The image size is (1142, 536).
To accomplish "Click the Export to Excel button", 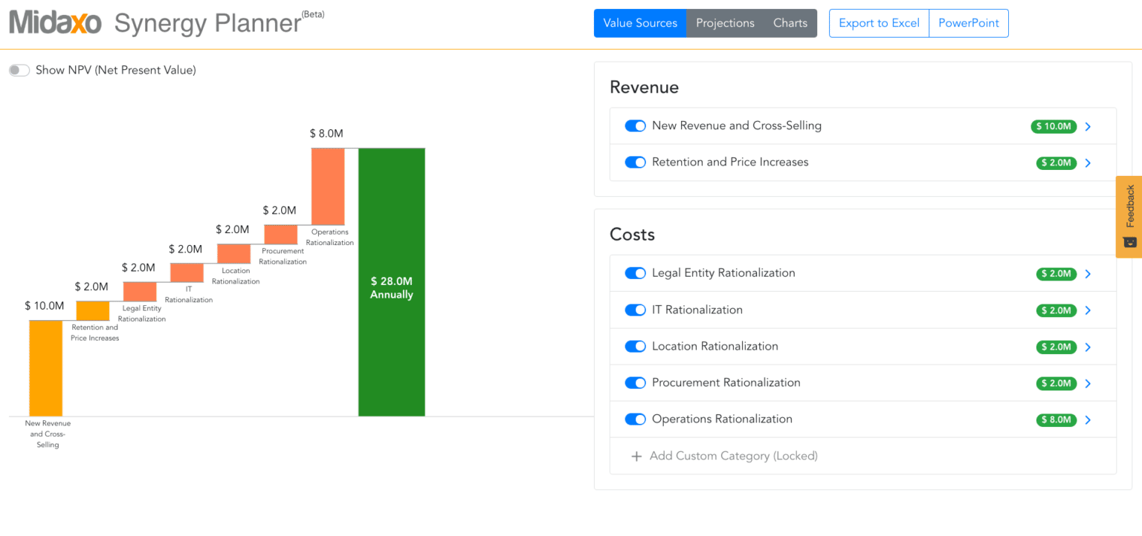I will [x=879, y=23].
